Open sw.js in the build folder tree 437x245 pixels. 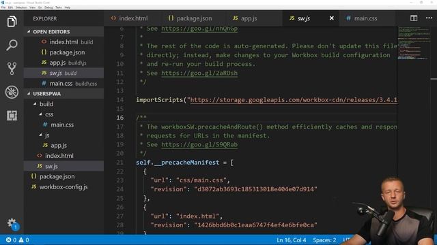coord(64,166)
